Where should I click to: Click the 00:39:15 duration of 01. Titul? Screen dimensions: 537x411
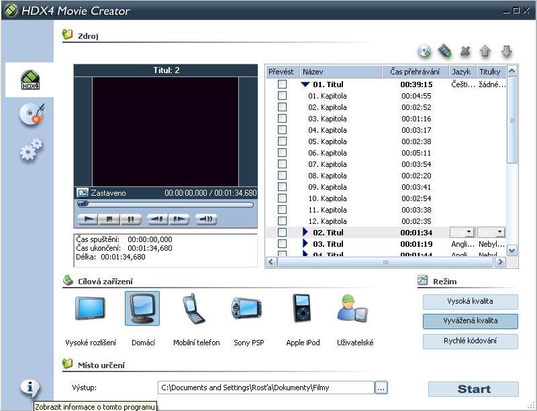[416, 84]
